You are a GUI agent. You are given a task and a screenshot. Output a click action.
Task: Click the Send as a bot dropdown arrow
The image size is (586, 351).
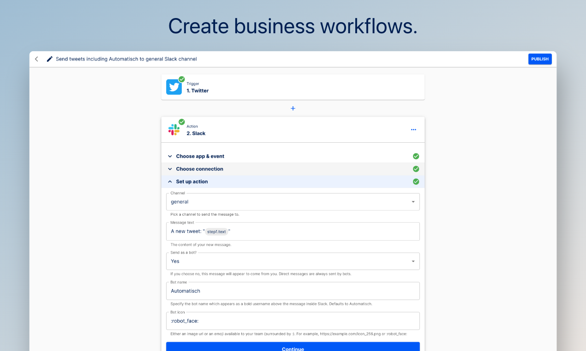tap(413, 261)
